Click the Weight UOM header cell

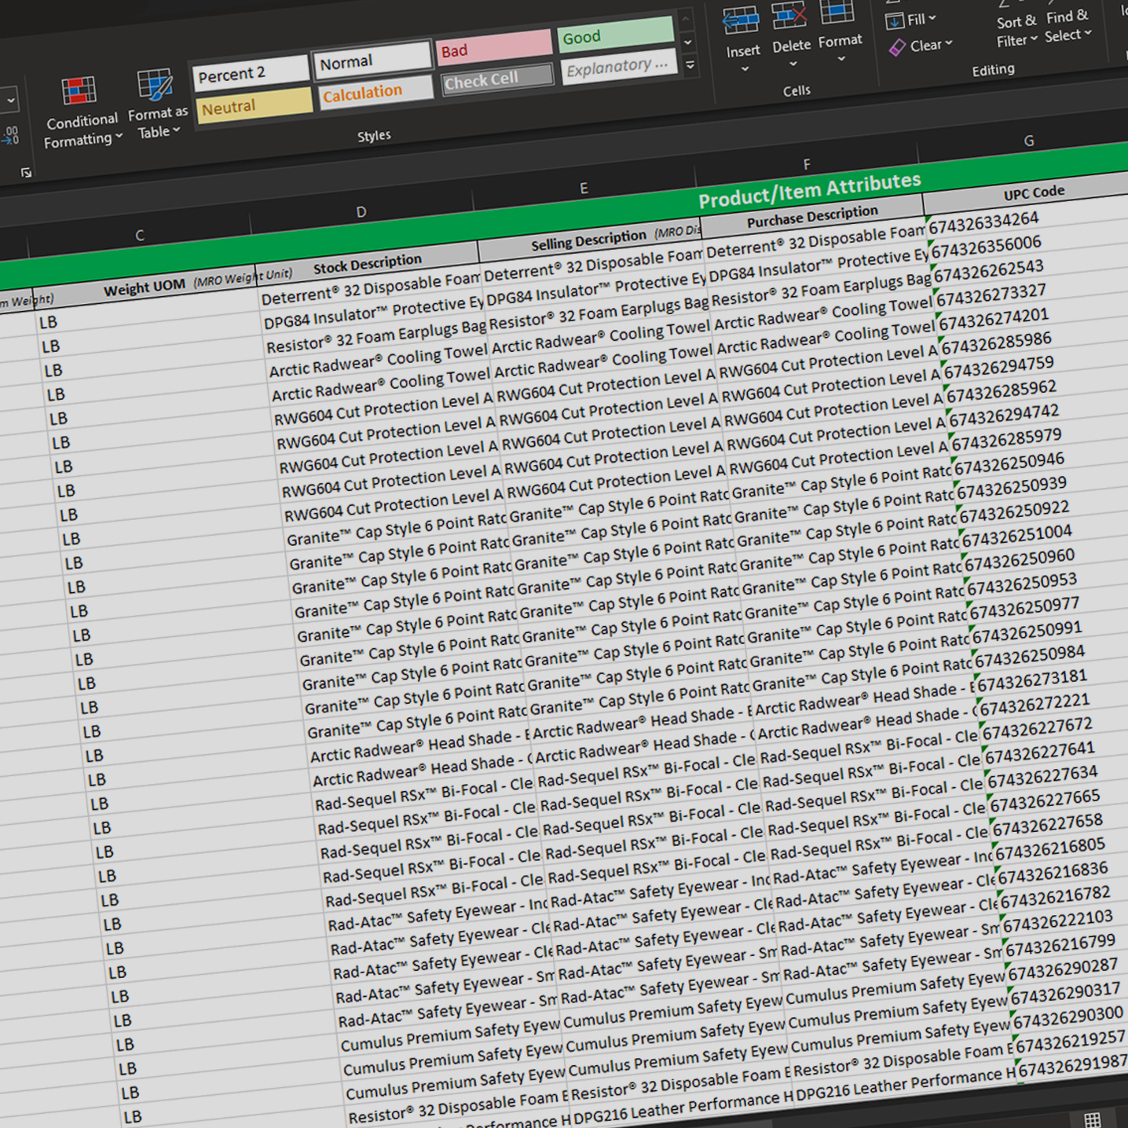click(145, 287)
